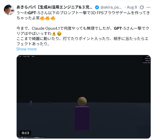
Task: Click the Hi-Score 1300 HUD label
Action: [146, 63]
